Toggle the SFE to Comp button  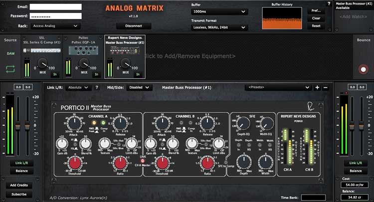point(225,162)
